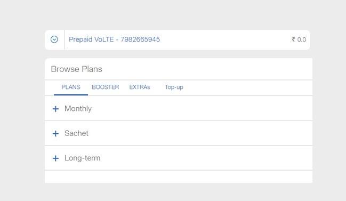Click the phone number 7982665945
The height and width of the screenshot is (201, 346).
[140, 39]
